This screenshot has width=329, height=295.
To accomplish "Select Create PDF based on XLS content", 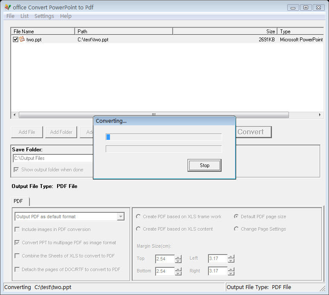I will (x=138, y=228).
